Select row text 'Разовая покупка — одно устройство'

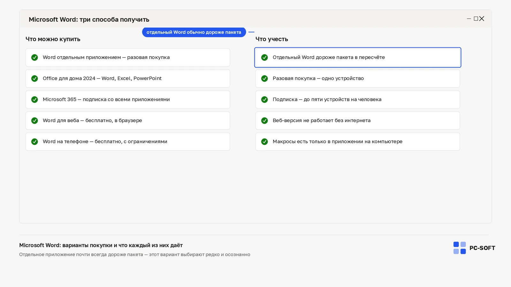point(318,78)
